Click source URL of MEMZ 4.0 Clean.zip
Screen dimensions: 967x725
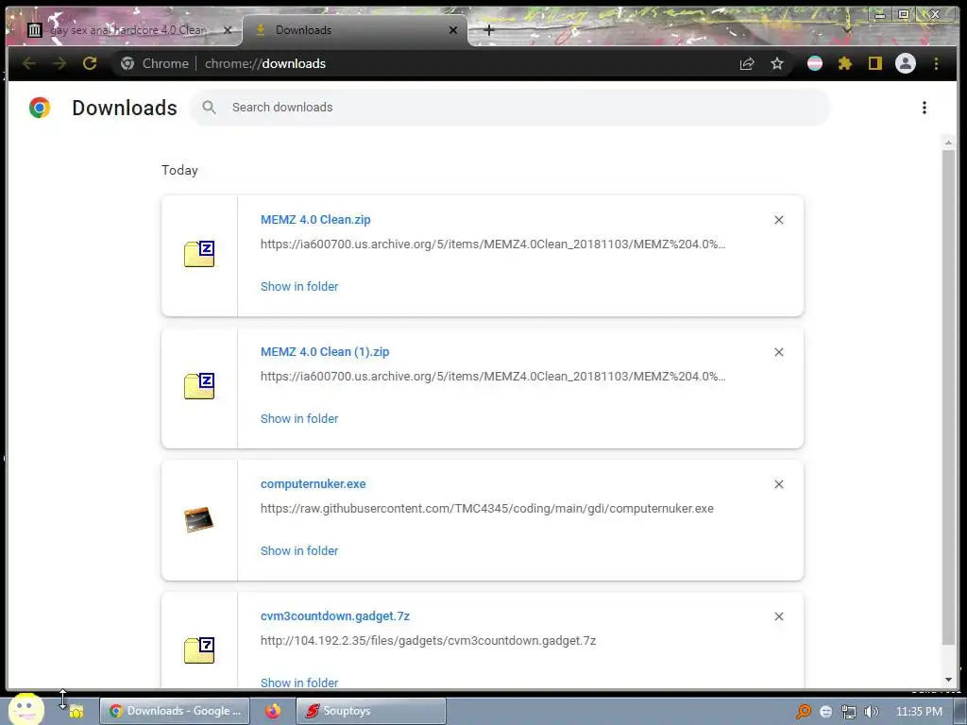point(493,244)
